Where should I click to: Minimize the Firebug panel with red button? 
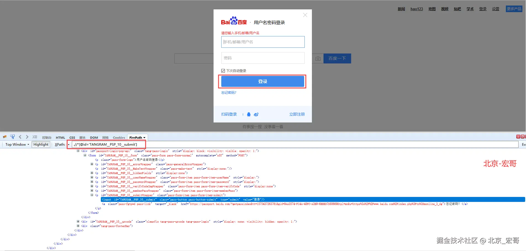518,137
